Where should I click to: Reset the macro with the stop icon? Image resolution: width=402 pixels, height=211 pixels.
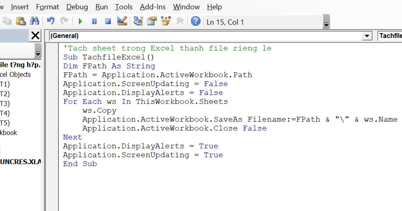tap(108, 21)
